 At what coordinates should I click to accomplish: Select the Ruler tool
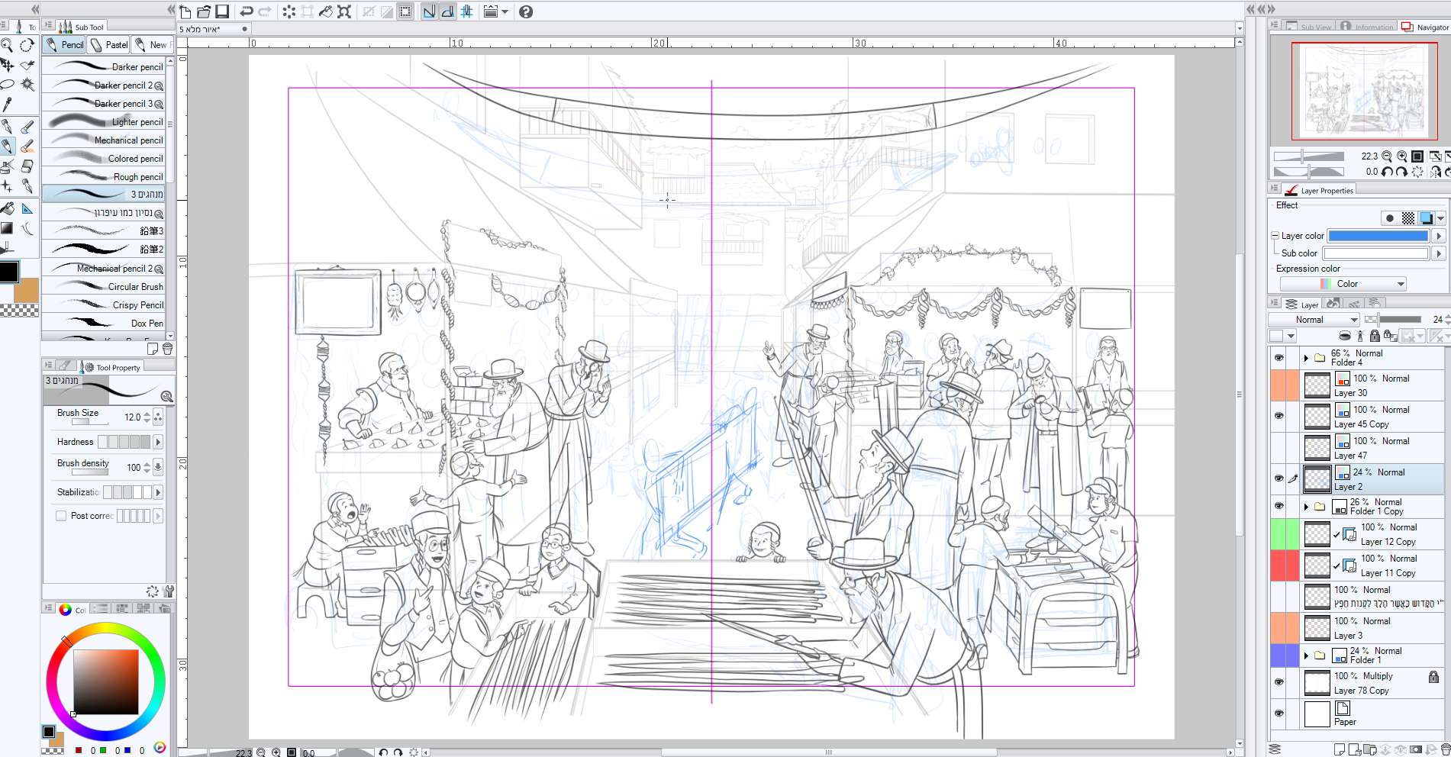pos(27,208)
